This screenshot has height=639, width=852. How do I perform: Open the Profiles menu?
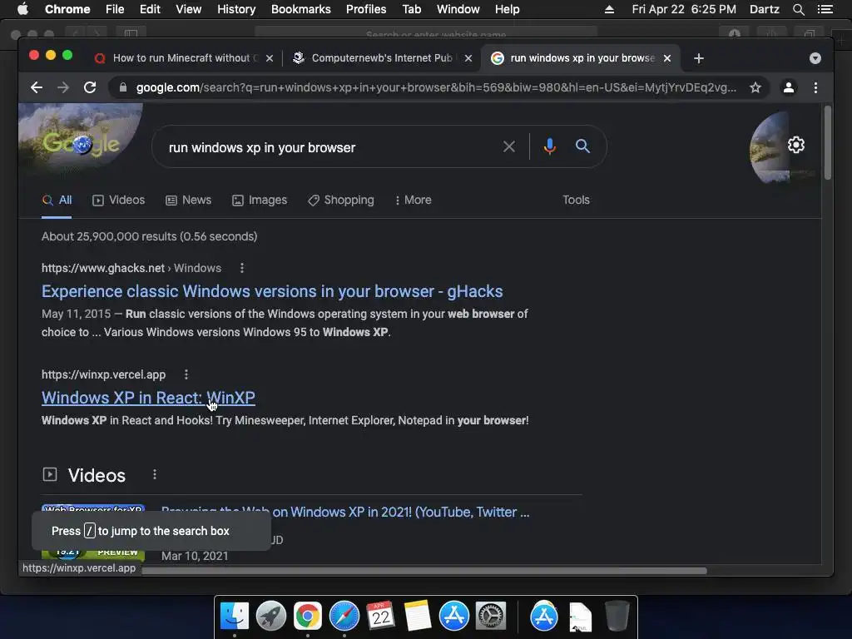coord(366,9)
